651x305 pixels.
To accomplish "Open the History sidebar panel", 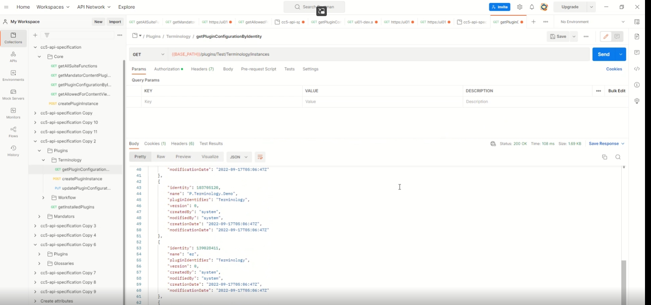I will (x=13, y=151).
